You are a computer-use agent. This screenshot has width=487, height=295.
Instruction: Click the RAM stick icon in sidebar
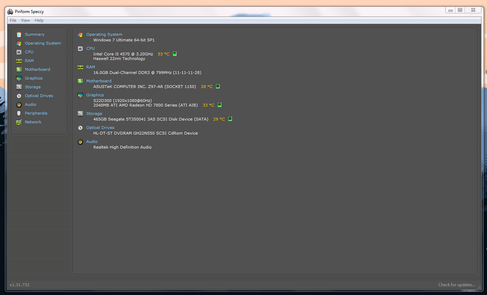19,61
